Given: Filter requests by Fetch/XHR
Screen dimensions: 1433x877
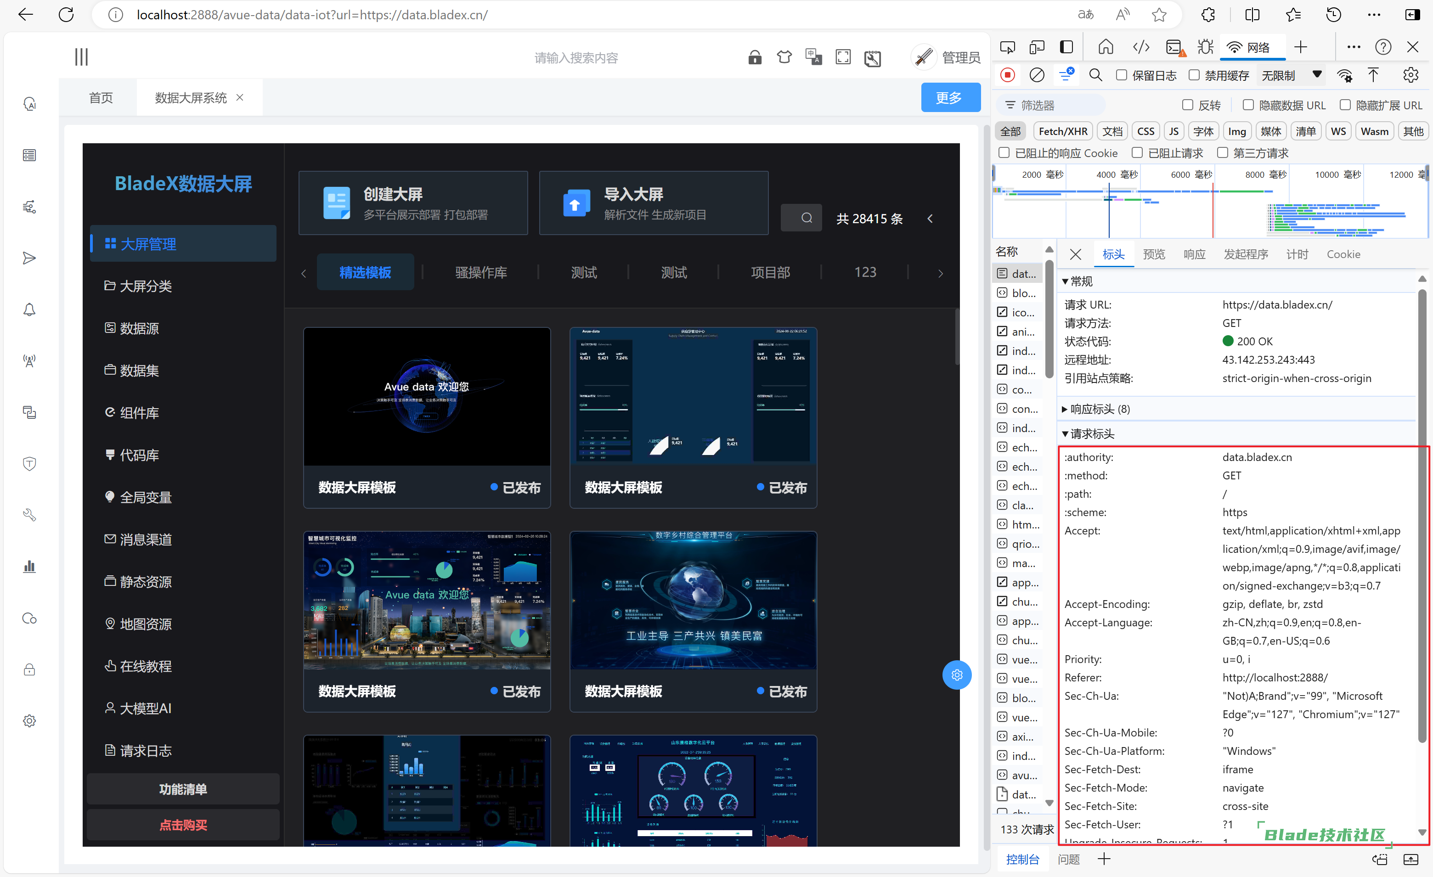Looking at the screenshot, I should click(1062, 131).
